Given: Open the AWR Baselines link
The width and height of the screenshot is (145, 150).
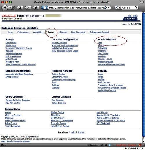Looking at the screenshot, I should [x=12, y=77].
